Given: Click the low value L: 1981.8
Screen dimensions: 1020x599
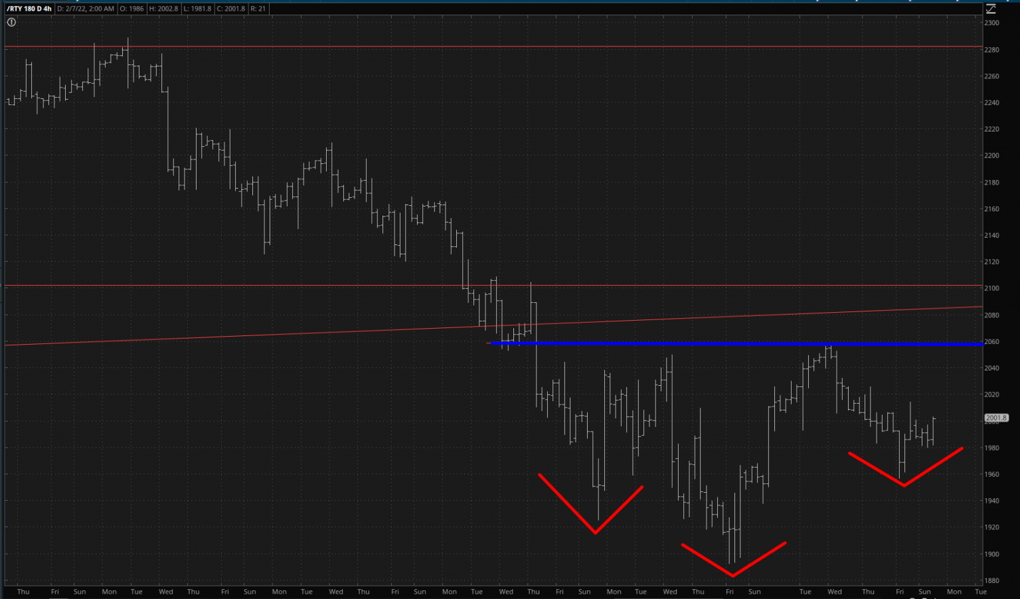Looking at the screenshot, I should (197, 9).
